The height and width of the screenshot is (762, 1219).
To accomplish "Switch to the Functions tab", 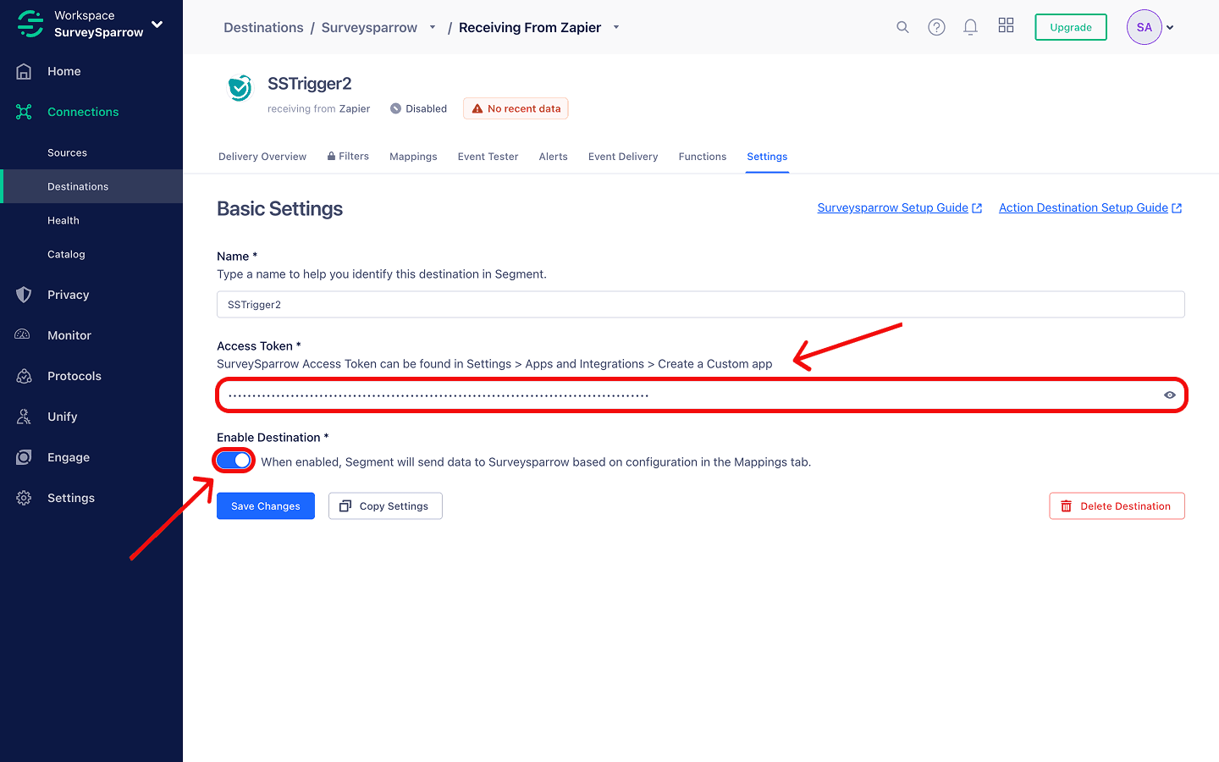I will pyautogui.click(x=703, y=157).
